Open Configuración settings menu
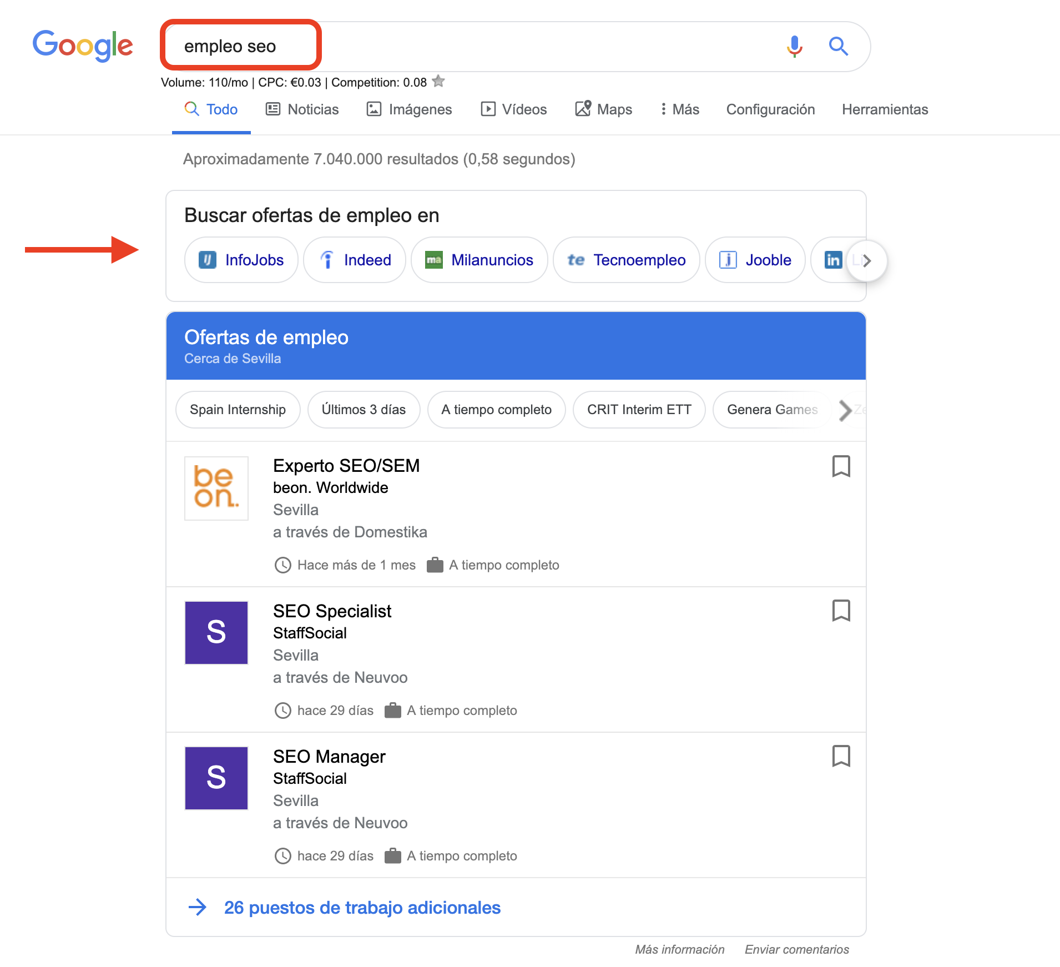 [x=770, y=109]
